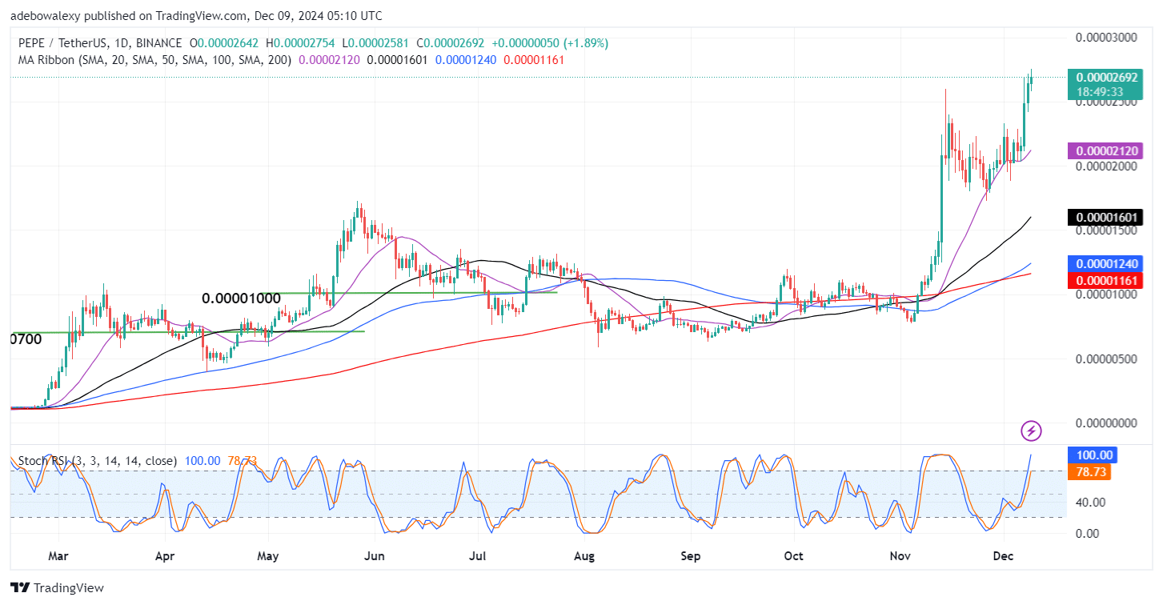The height and width of the screenshot is (605, 1163).
Task: Click the Aug label on time axis
Action: (585, 555)
